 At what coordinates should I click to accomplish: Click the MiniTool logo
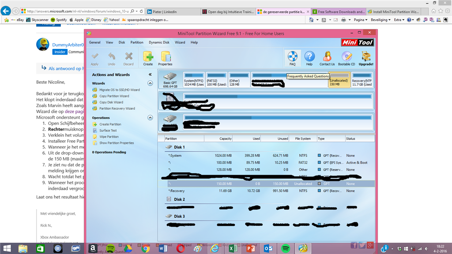[x=358, y=43]
